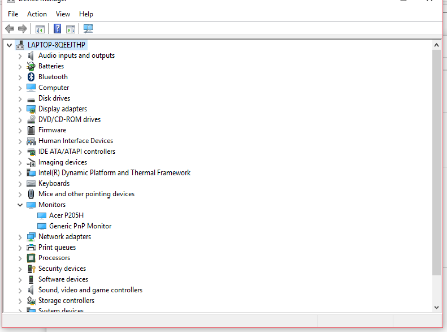
Task: Click the vertical scrollbar thumb
Action: [436, 162]
